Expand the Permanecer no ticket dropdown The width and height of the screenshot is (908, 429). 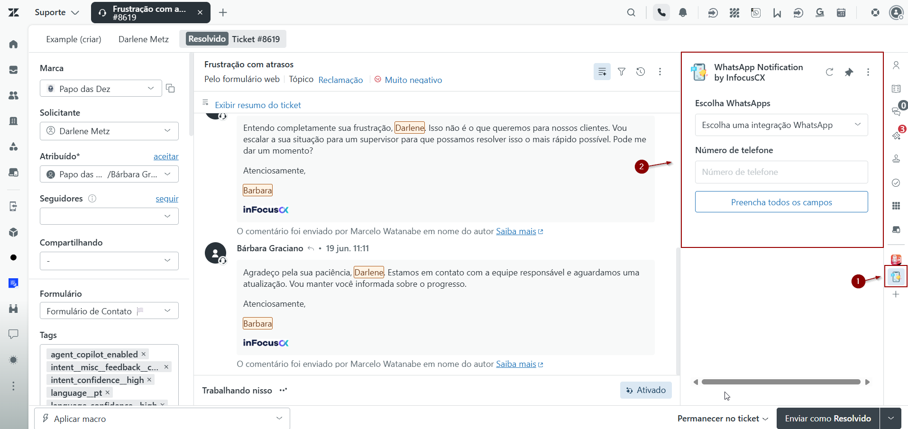pyautogui.click(x=723, y=419)
